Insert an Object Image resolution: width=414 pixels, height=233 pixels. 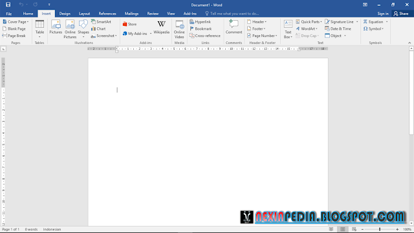pyautogui.click(x=333, y=36)
